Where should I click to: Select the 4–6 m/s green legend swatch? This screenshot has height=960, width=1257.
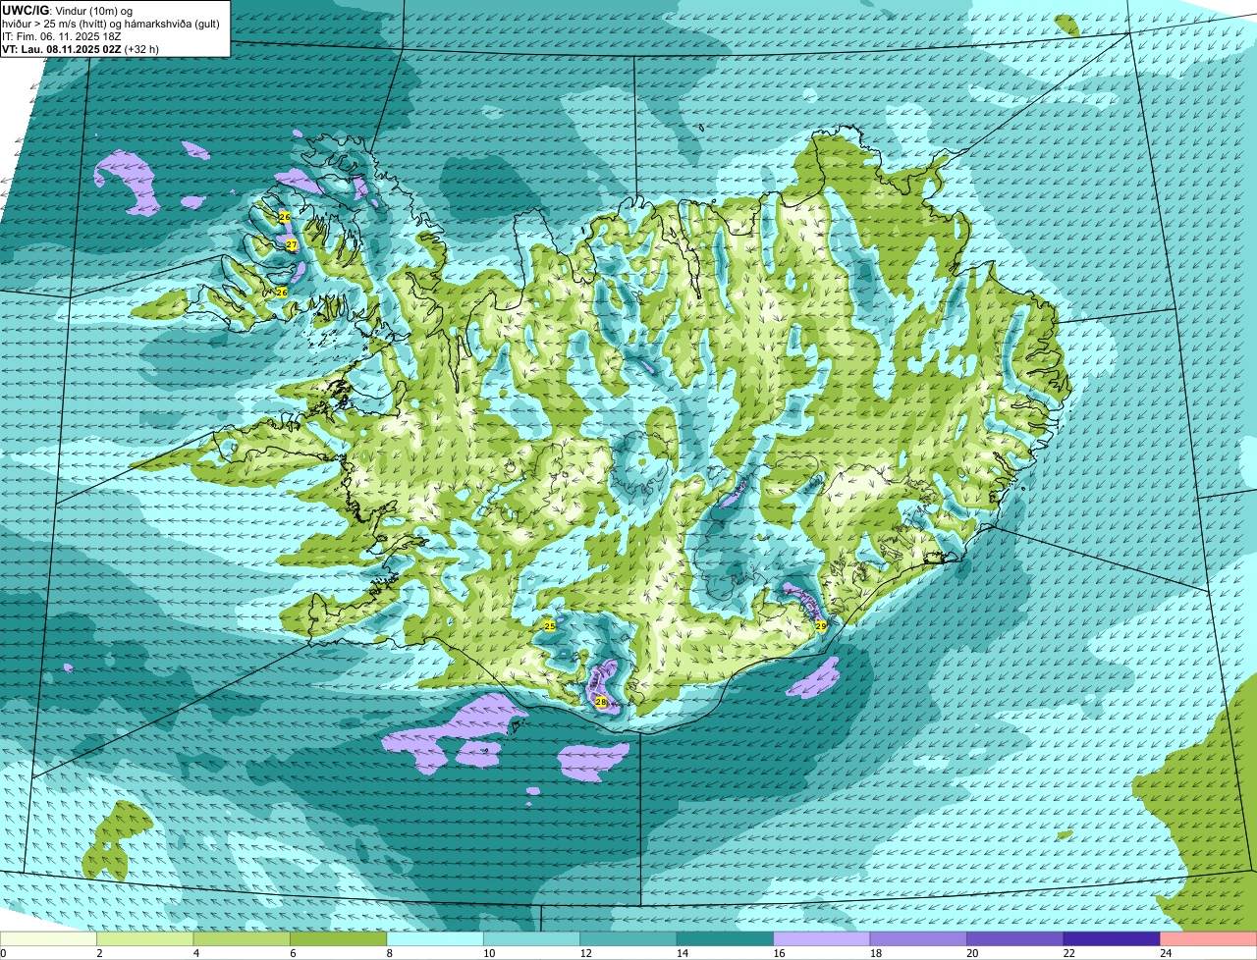pos(242,939)
